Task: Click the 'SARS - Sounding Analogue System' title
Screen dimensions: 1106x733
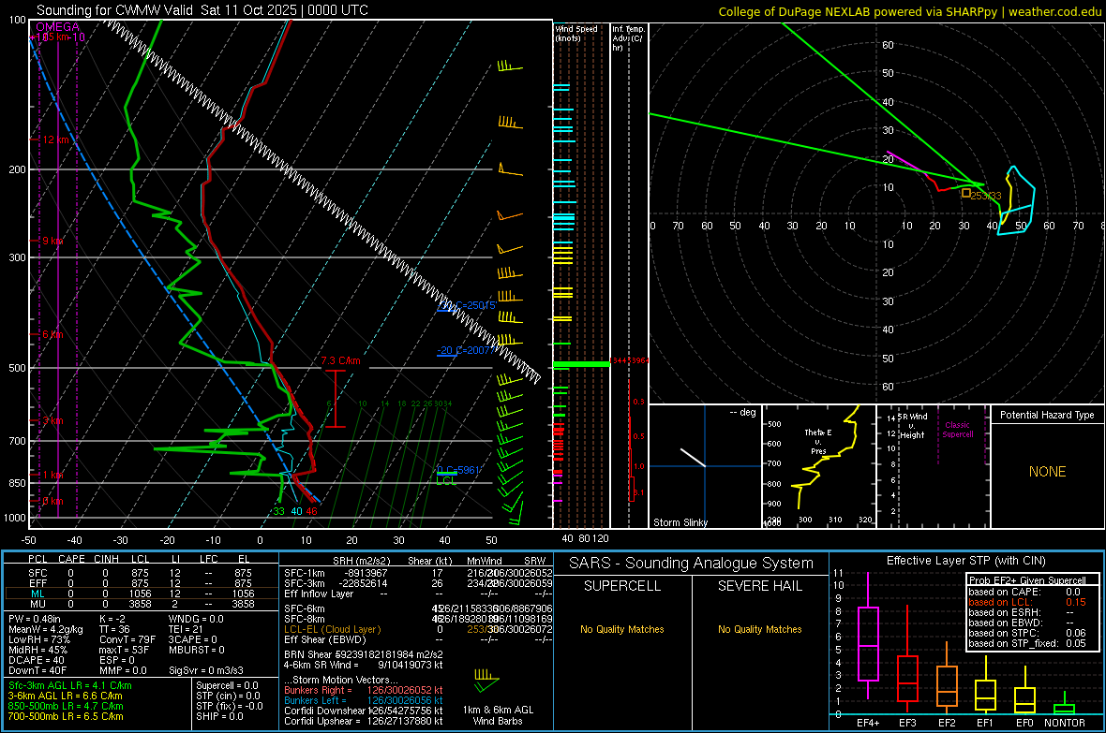Action: (x=692, y=564)
